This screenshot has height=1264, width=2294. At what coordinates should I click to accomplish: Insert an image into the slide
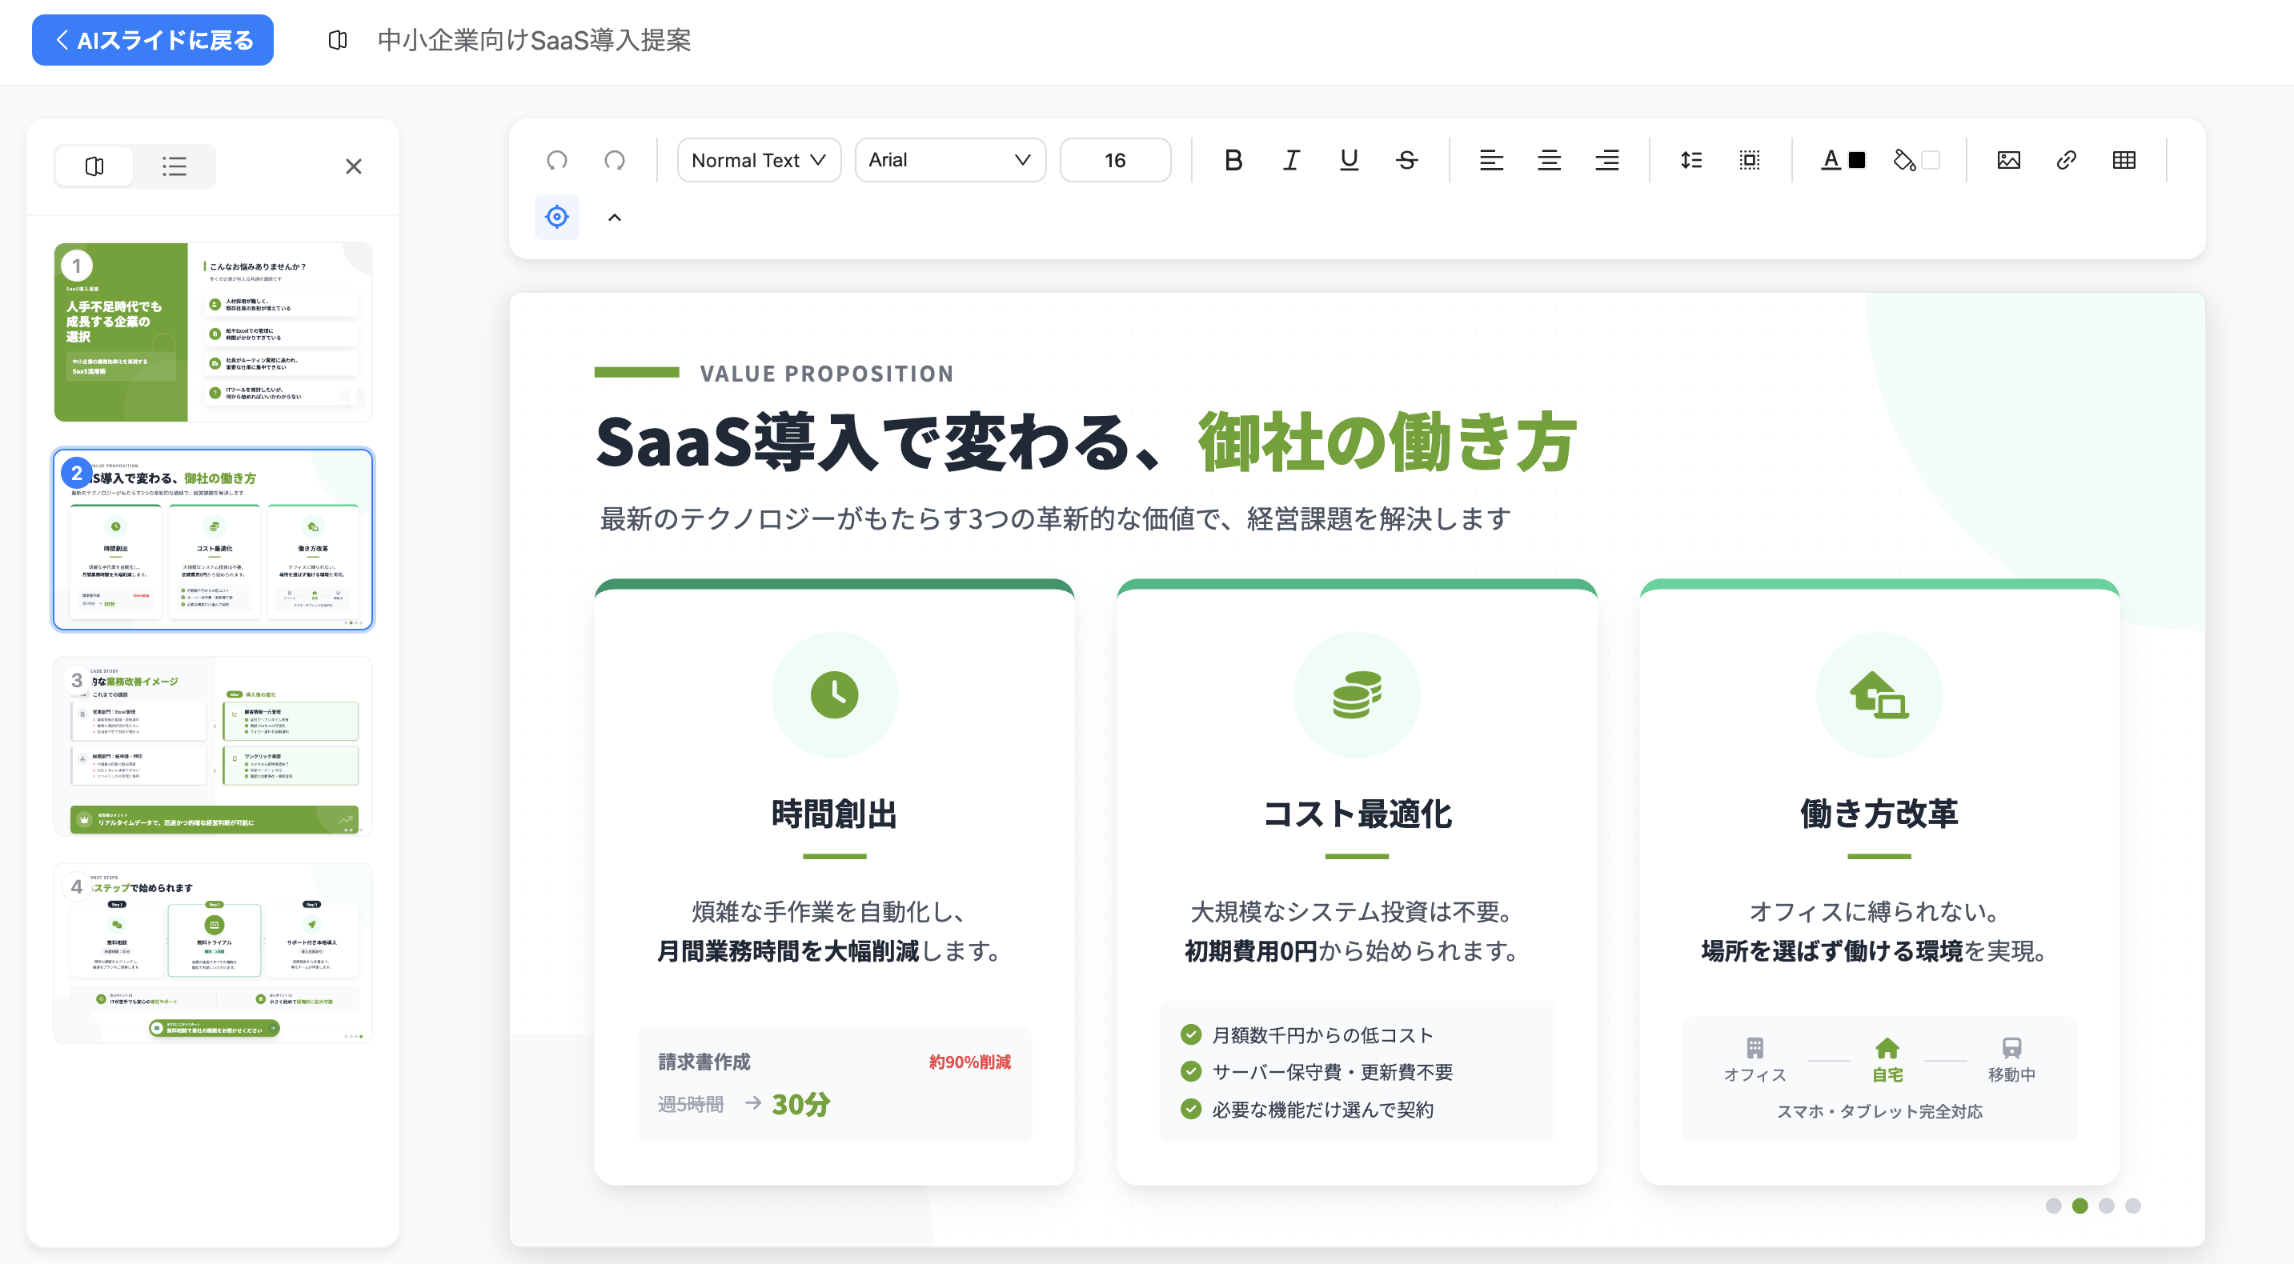[2009, 160]
